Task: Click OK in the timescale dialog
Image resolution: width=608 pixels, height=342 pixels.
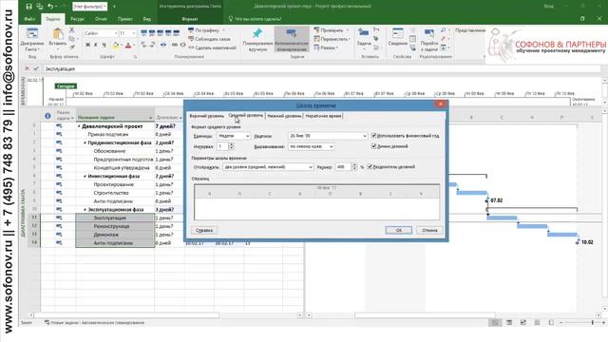Action: click(399, 230)
